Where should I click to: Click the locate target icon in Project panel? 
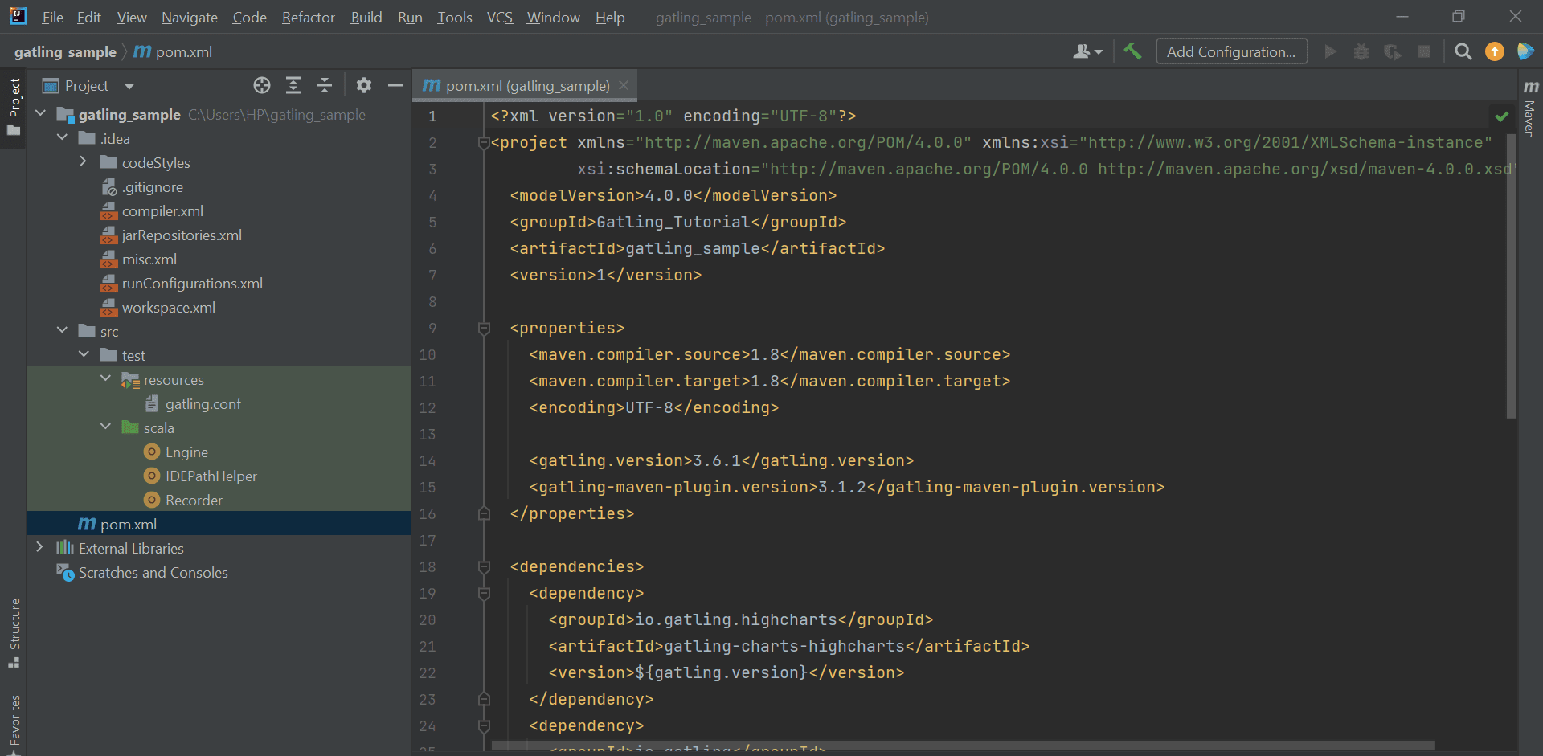coord(262,85)
